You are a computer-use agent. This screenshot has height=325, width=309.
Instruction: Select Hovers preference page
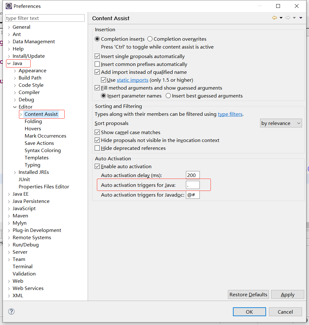point(33,129)
